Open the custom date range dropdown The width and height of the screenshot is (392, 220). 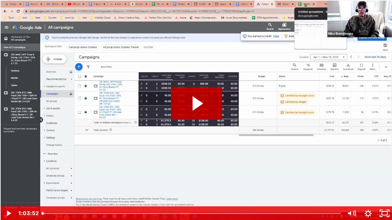[328, 57]
